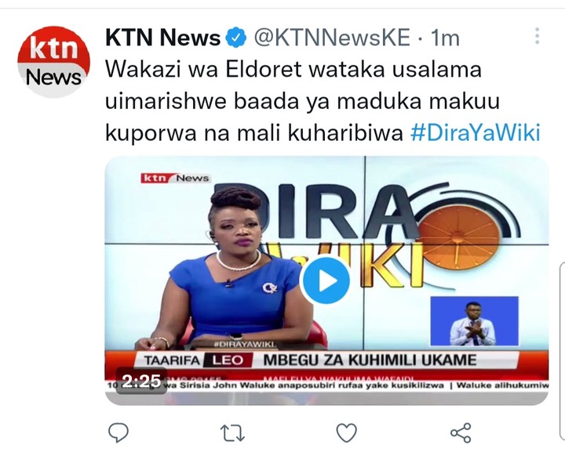Open the reply comment bubble icon
Screen dimensions: 565x459
(118, 432)
